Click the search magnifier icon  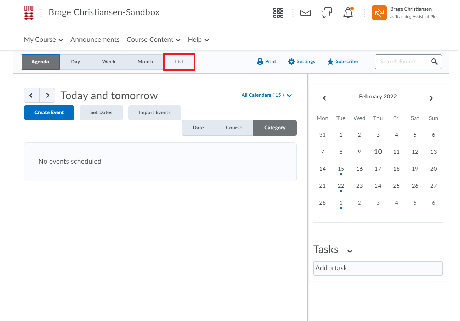(x=435, y=62)
